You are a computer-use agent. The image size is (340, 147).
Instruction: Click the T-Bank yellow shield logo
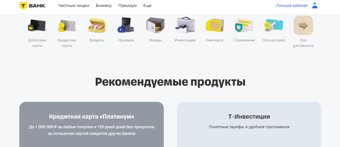tap(23, 6)
